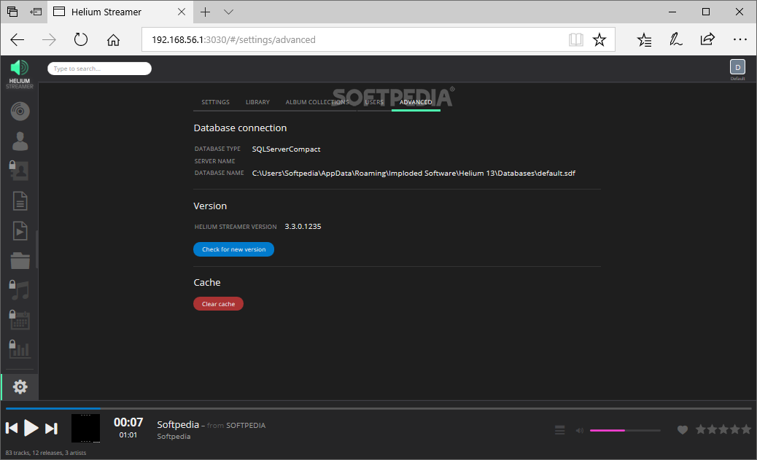The width and height of the screenshot is (757, 460).
Task: Seek within the track progress bar
Action: click(x=378, y=408)
